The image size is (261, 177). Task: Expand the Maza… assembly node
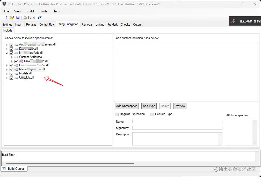tap(7, 70)
